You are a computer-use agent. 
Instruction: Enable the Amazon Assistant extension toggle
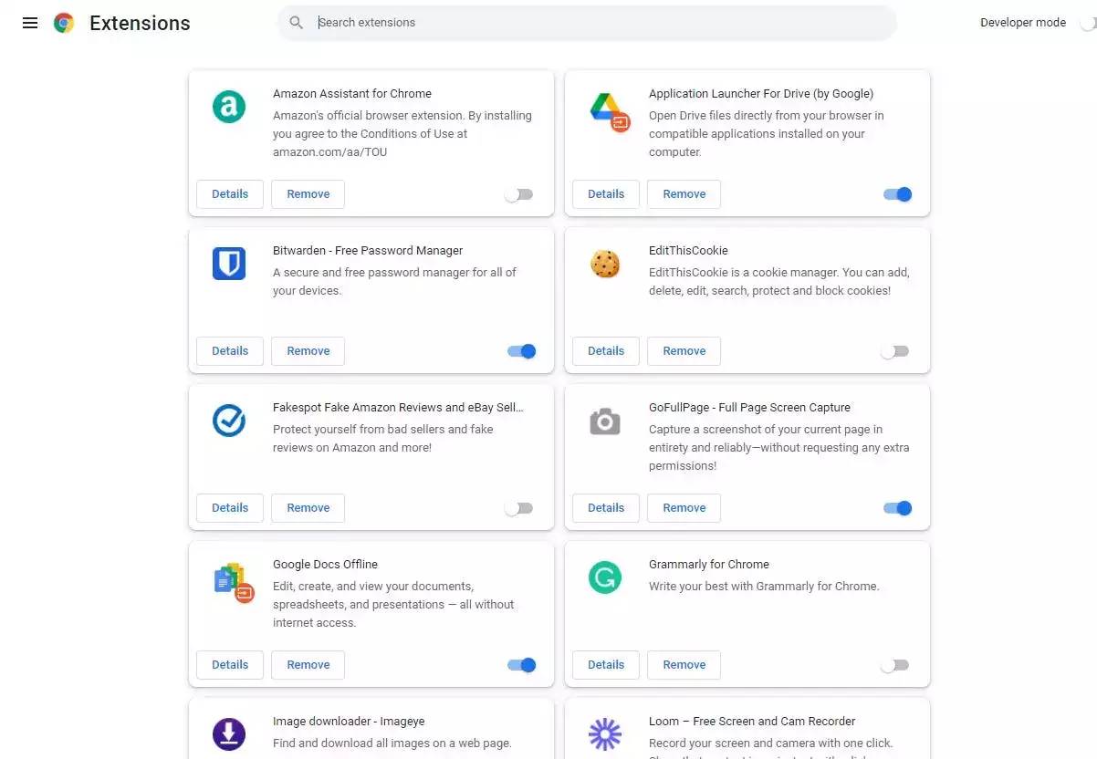click(x=519, y=194)
